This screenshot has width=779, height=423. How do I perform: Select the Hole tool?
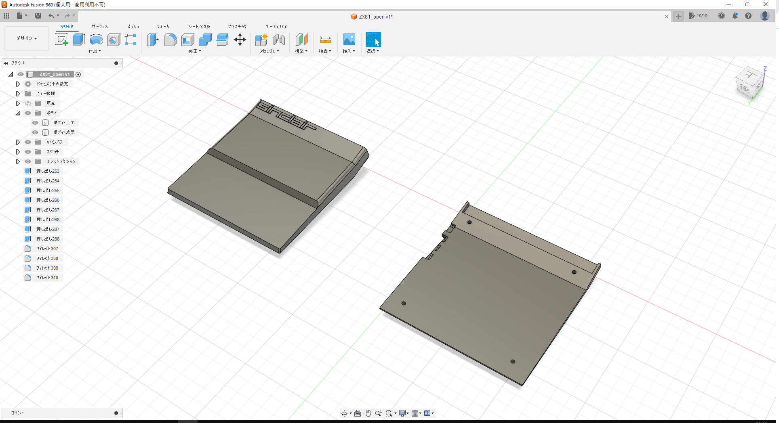pyautogui.click(x=114, y=40)
